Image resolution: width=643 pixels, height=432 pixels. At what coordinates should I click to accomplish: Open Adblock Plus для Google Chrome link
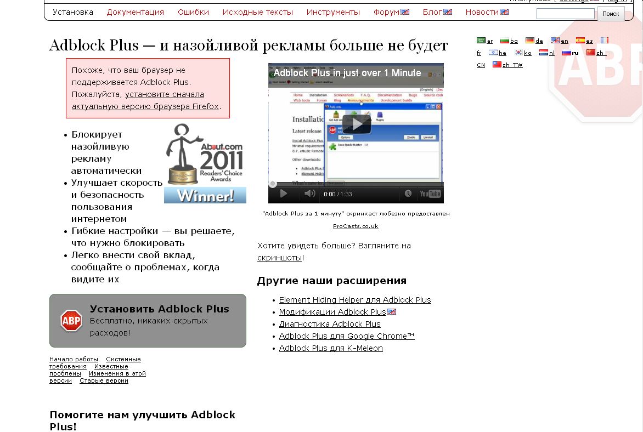[347, 336]
